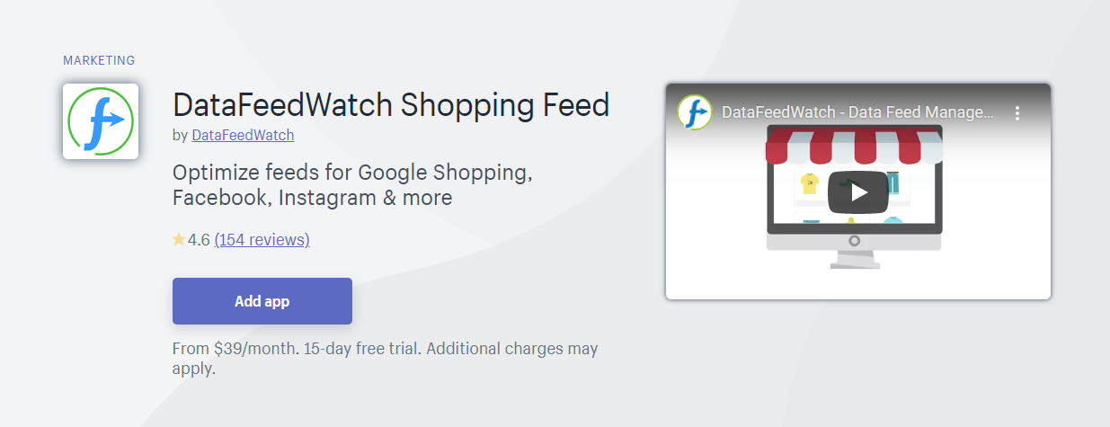The height and width of the screenshot is (427, 1110).
Task: Click the channel logo in video header
Action: [695, 112]
